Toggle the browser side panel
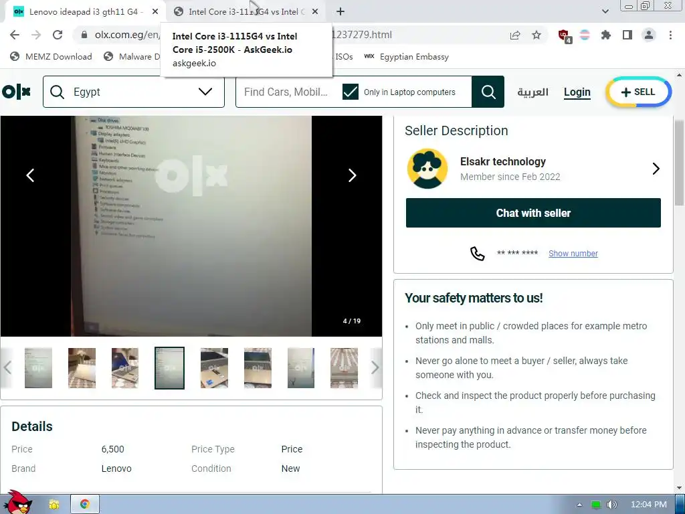 pyautogui.click(x=627, y=35)
